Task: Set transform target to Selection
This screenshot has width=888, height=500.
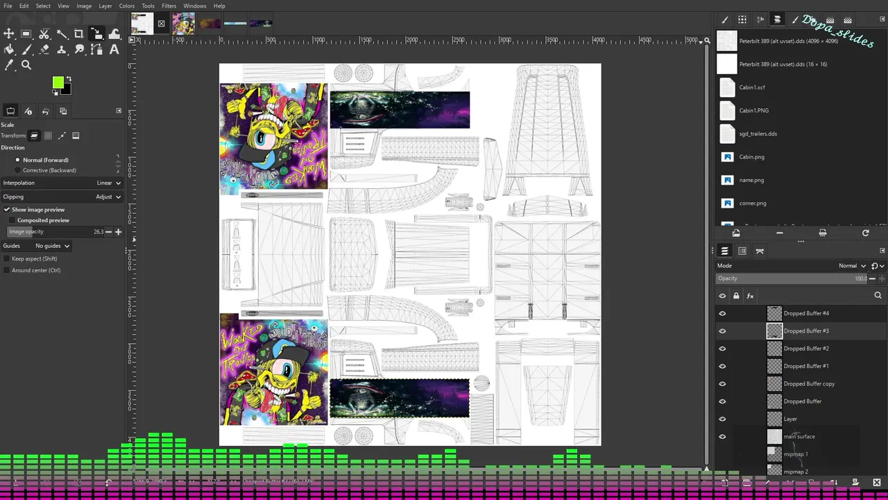Action: (x=48, y=135)
